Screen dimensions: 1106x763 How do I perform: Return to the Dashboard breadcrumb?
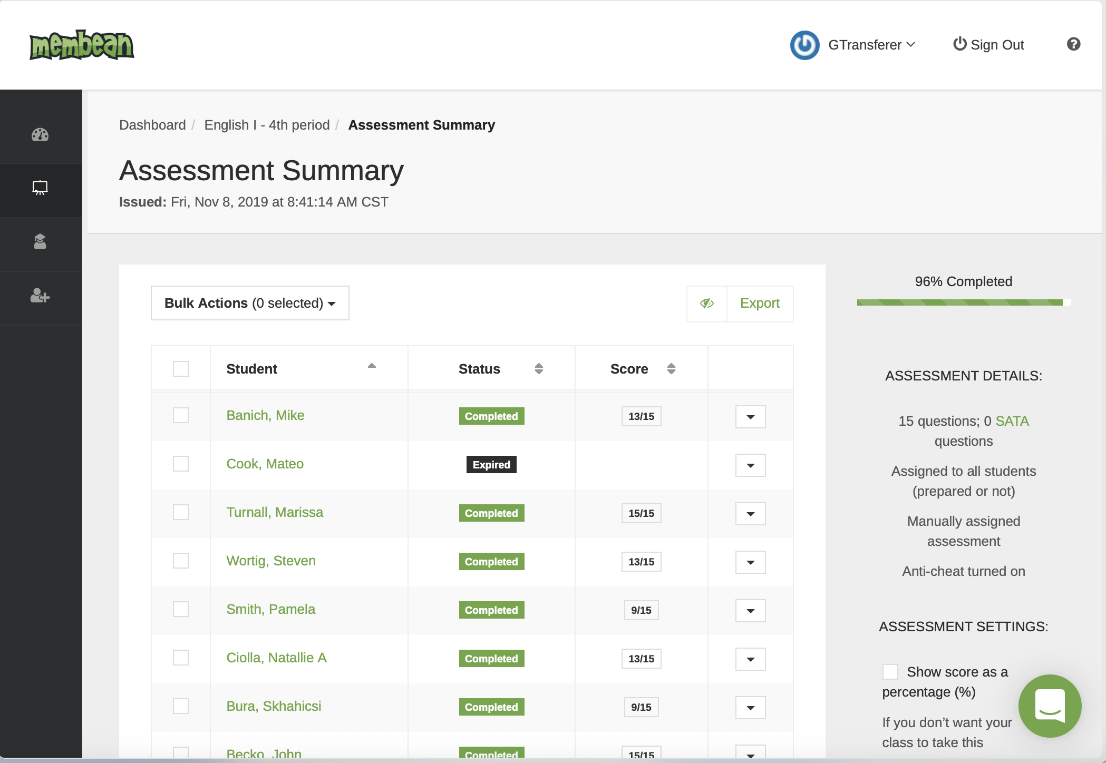tap(152, 125)
